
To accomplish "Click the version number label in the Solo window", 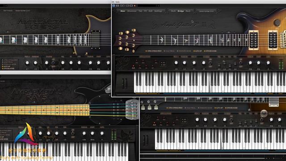I will click(x=206, y=11).
